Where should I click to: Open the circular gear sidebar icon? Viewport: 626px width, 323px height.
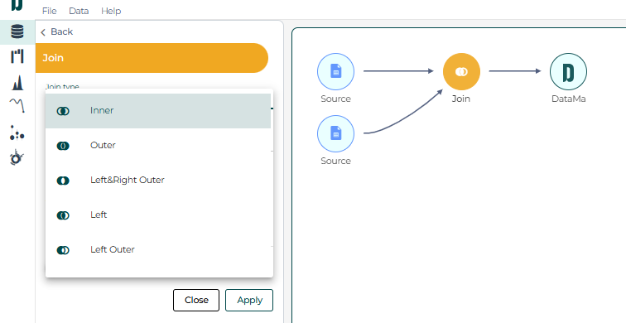pos(17,157)
